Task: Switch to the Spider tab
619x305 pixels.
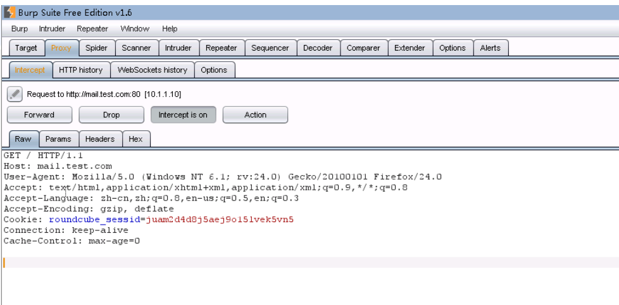Action: click(x=96, y=47)
